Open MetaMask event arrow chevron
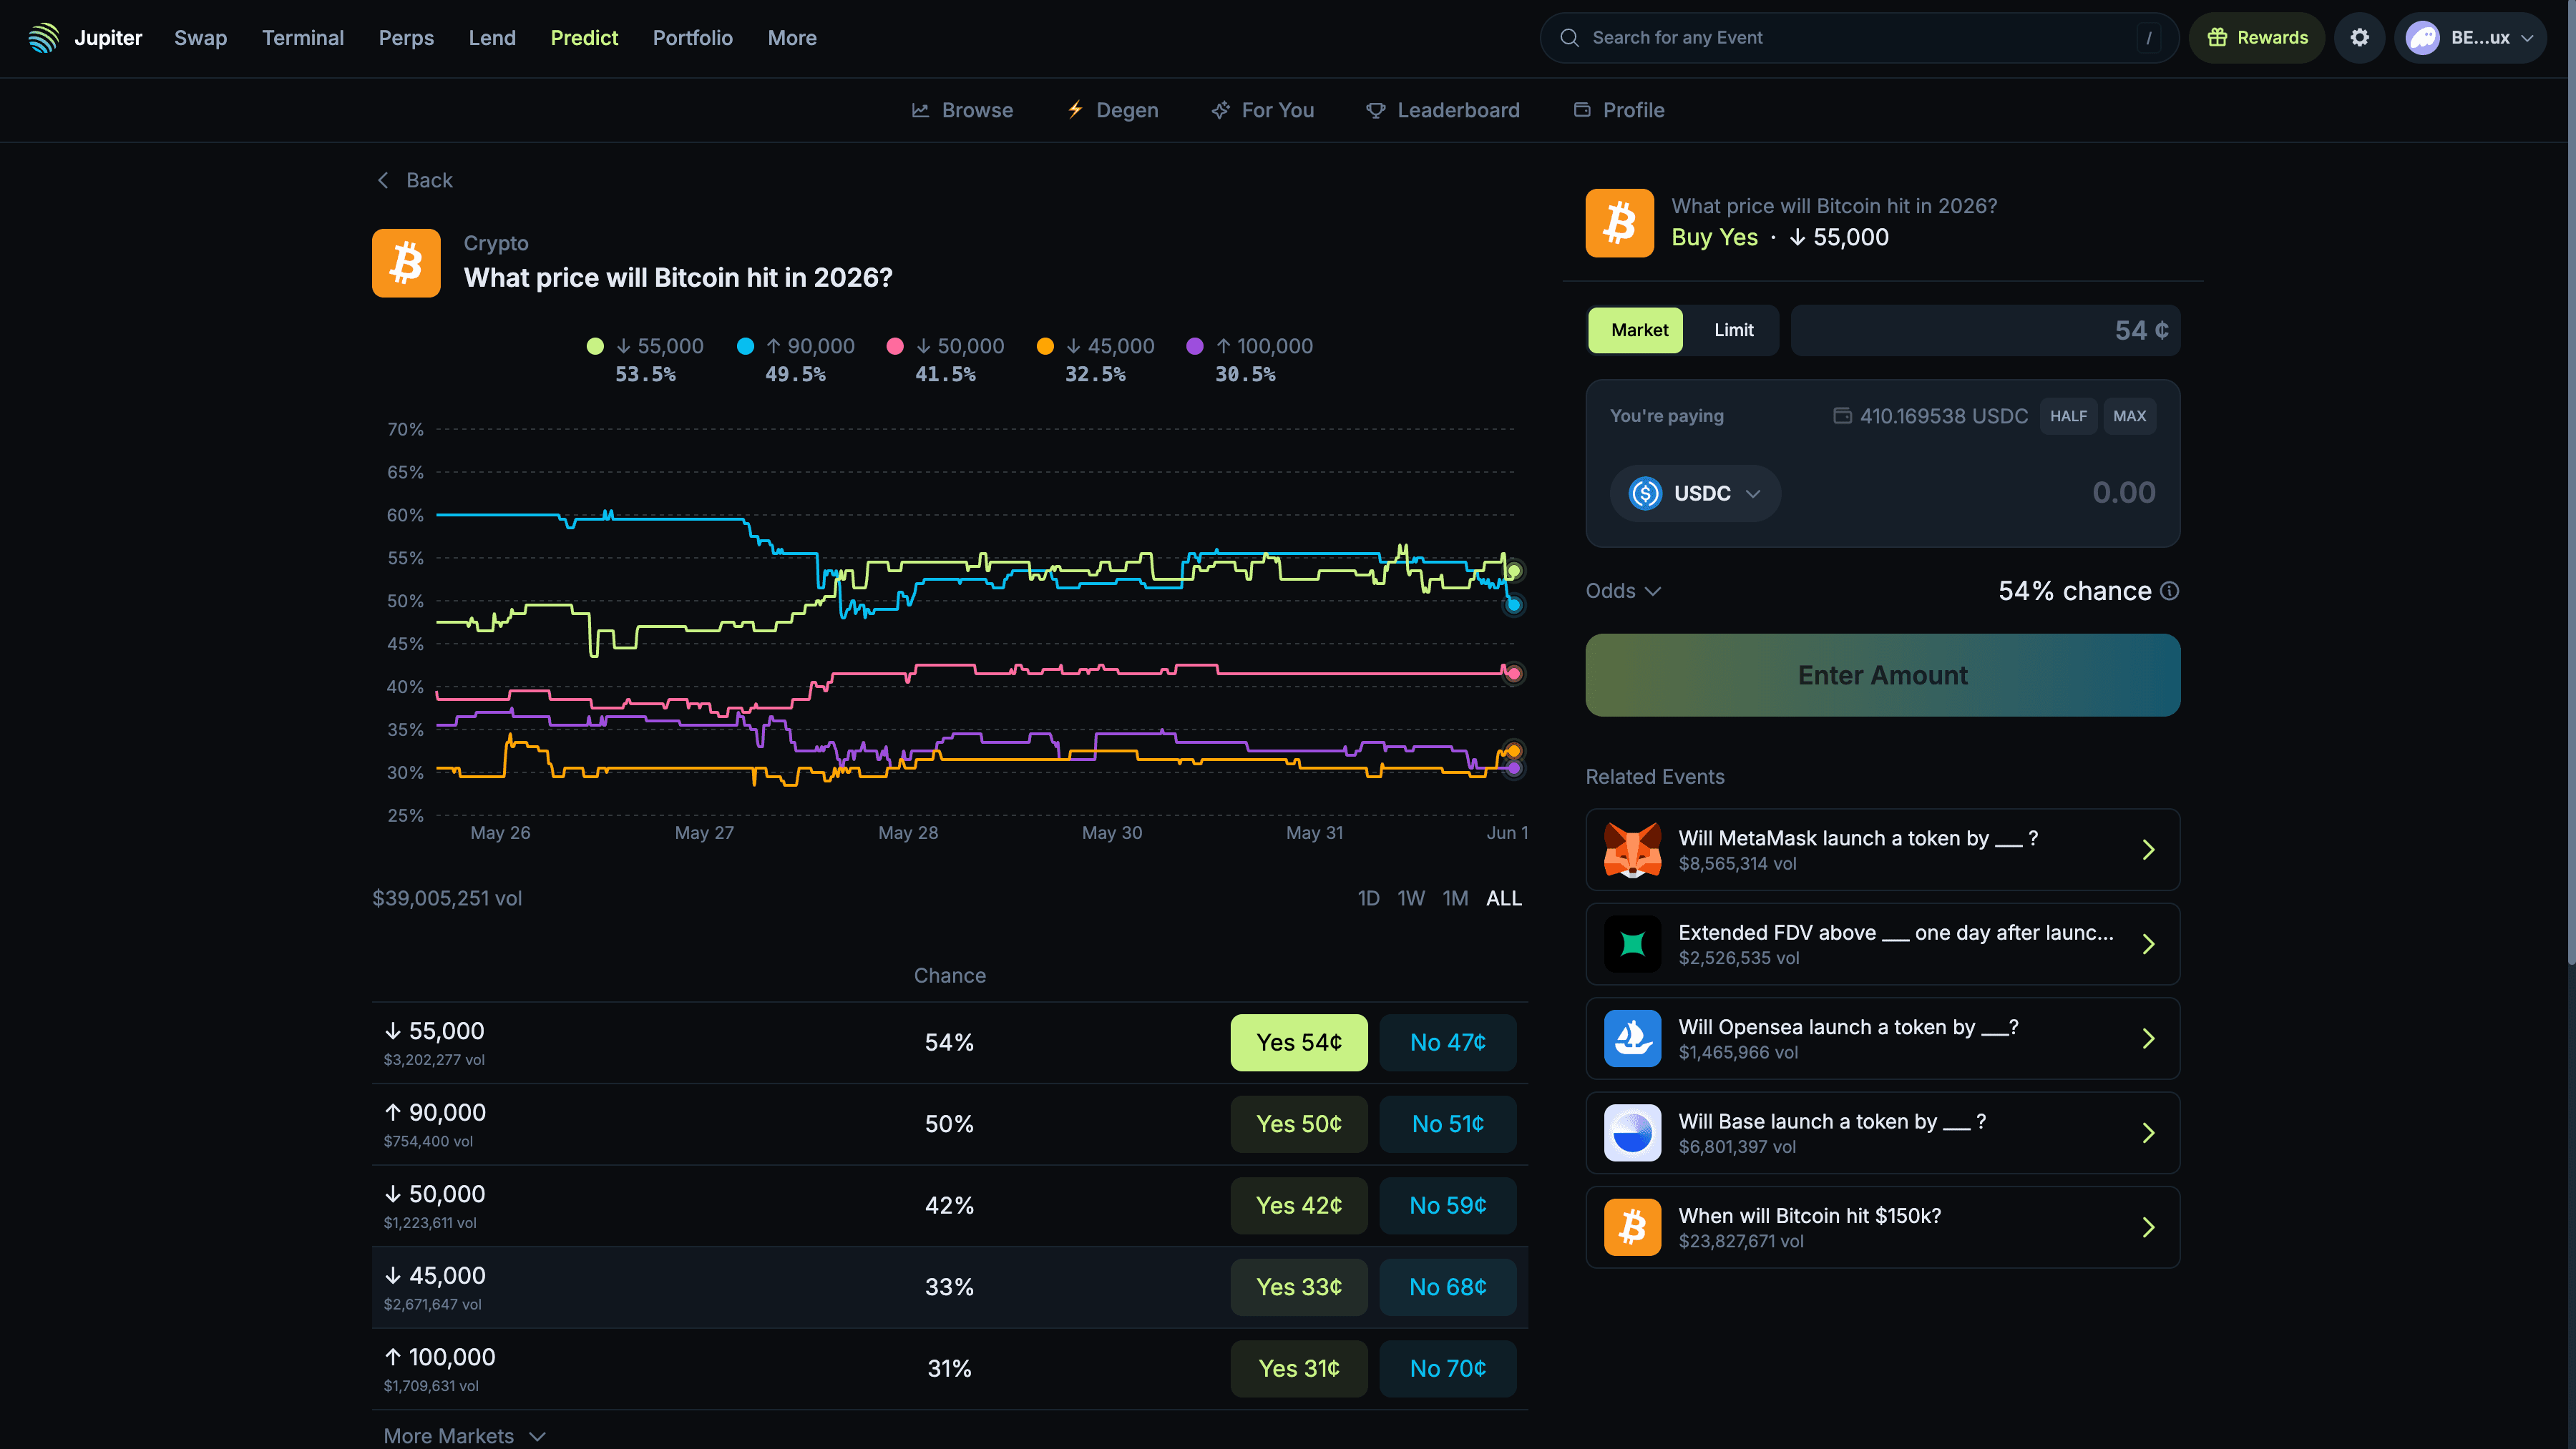Image resolution: width=2576 pixels, height=1449 pixels. click(x=2148, y=850)
